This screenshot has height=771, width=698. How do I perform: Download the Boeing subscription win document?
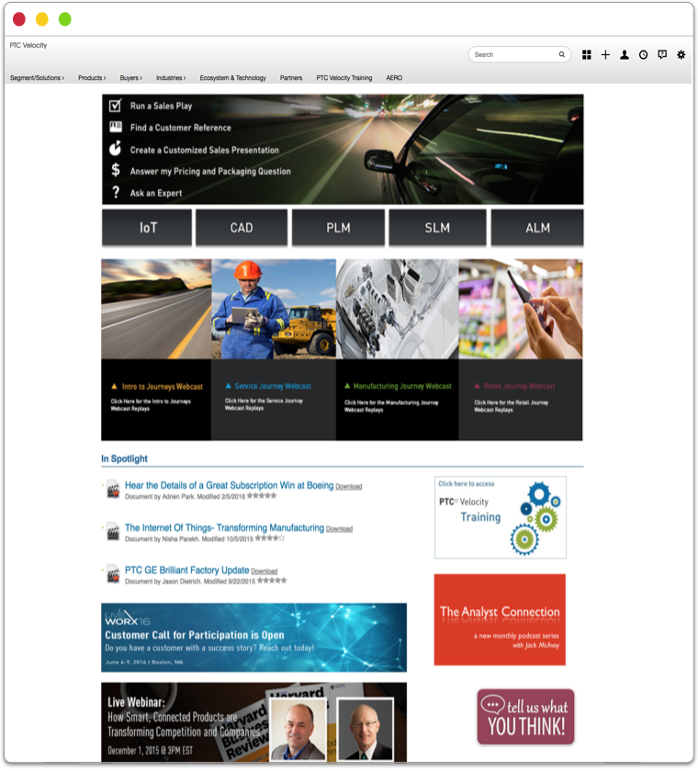[348, 486]
